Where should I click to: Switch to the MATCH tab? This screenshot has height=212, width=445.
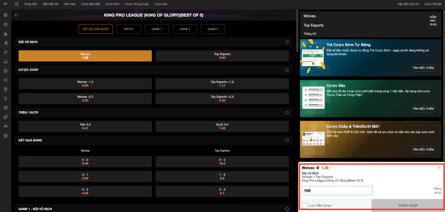point(129,29)
